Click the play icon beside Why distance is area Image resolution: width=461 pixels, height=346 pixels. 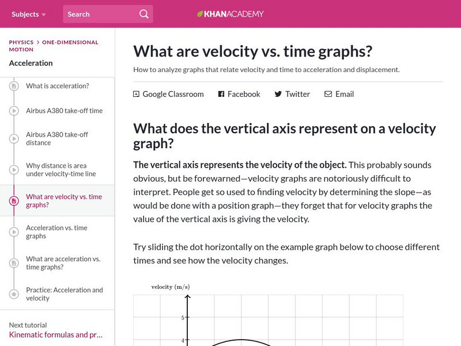(13, 170)
